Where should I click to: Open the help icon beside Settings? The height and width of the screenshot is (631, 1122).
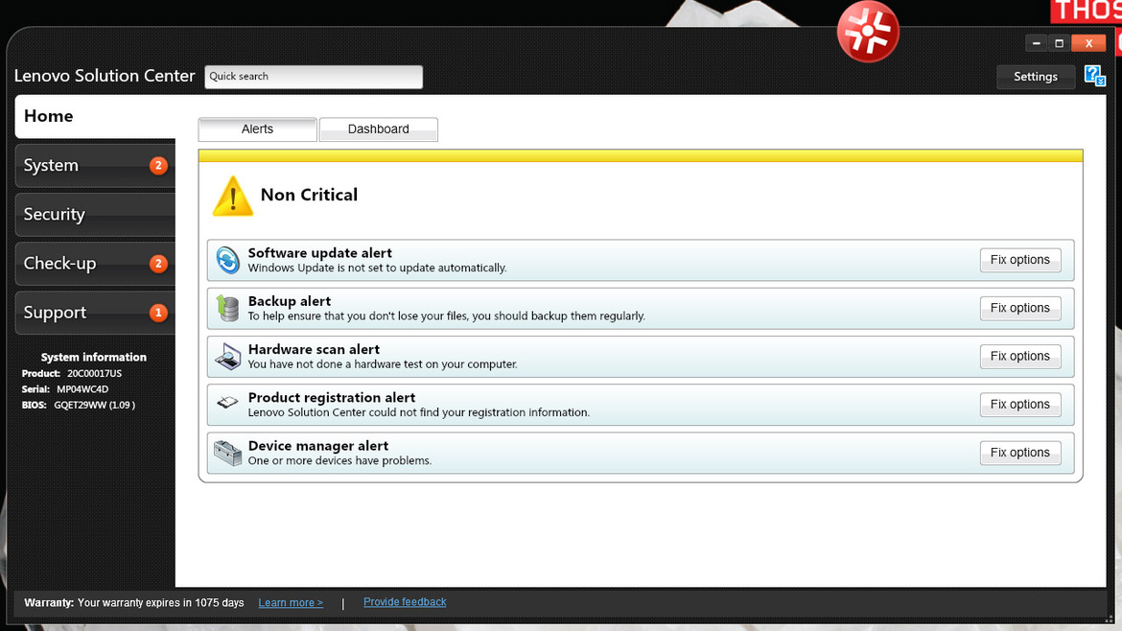[1094, 76]
